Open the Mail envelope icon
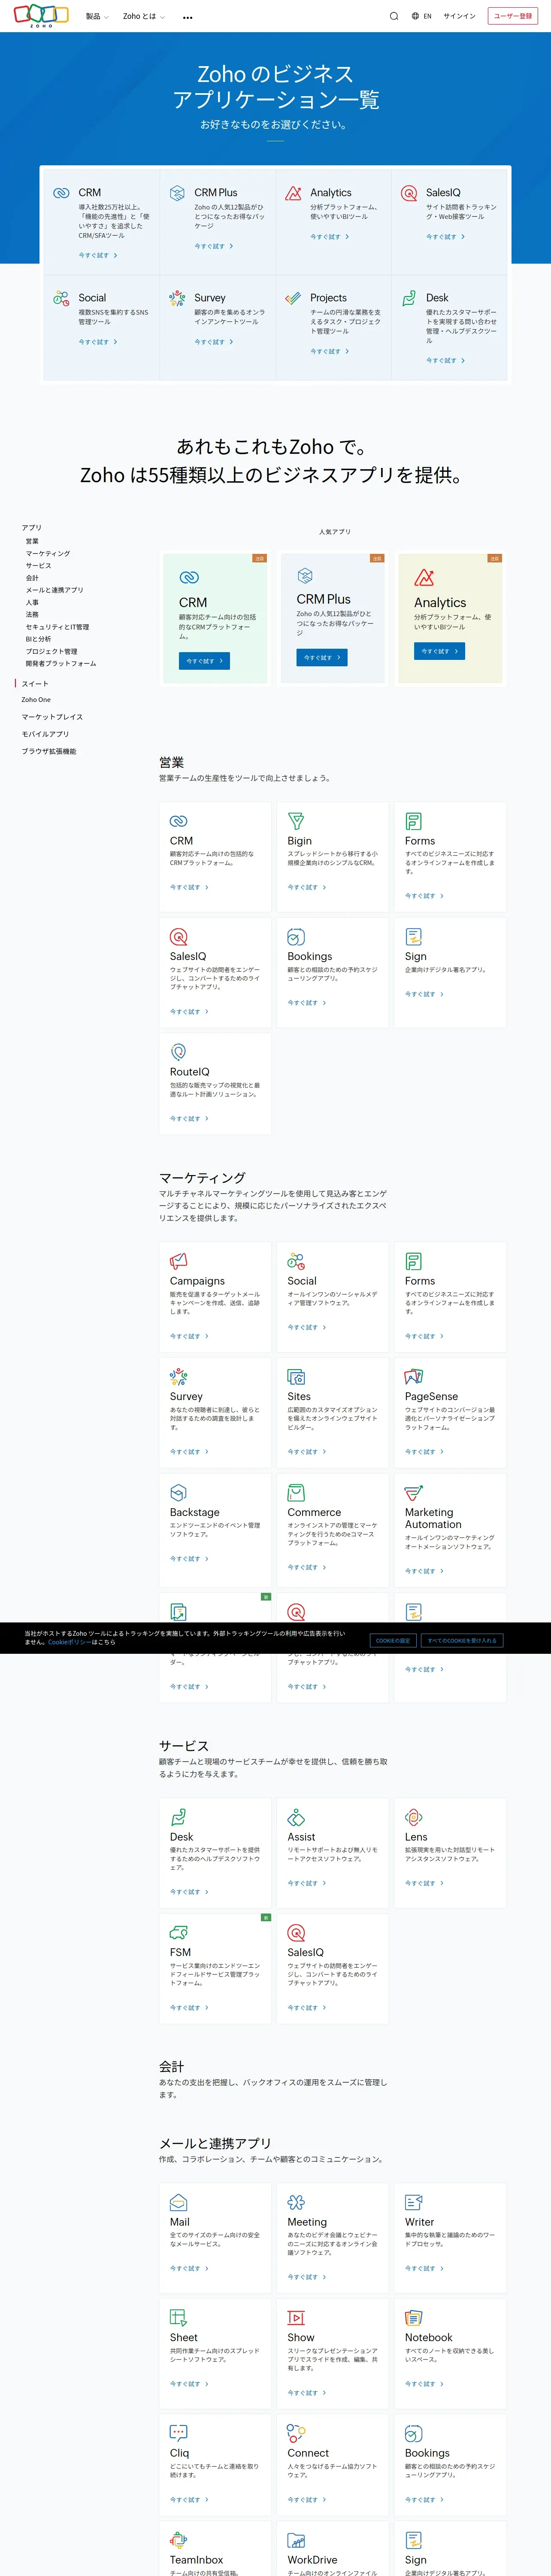Viewport: 551px width, 2576px height. tap(178, 2202)
